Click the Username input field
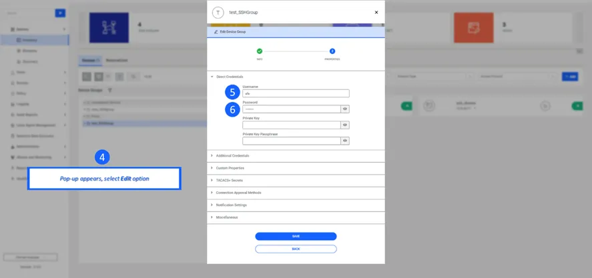592x278 pixels. [x=296, y=93]
